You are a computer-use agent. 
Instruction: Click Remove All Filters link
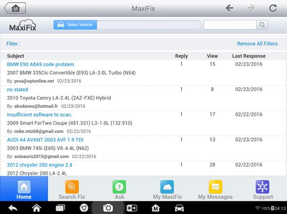click(257, 44)
